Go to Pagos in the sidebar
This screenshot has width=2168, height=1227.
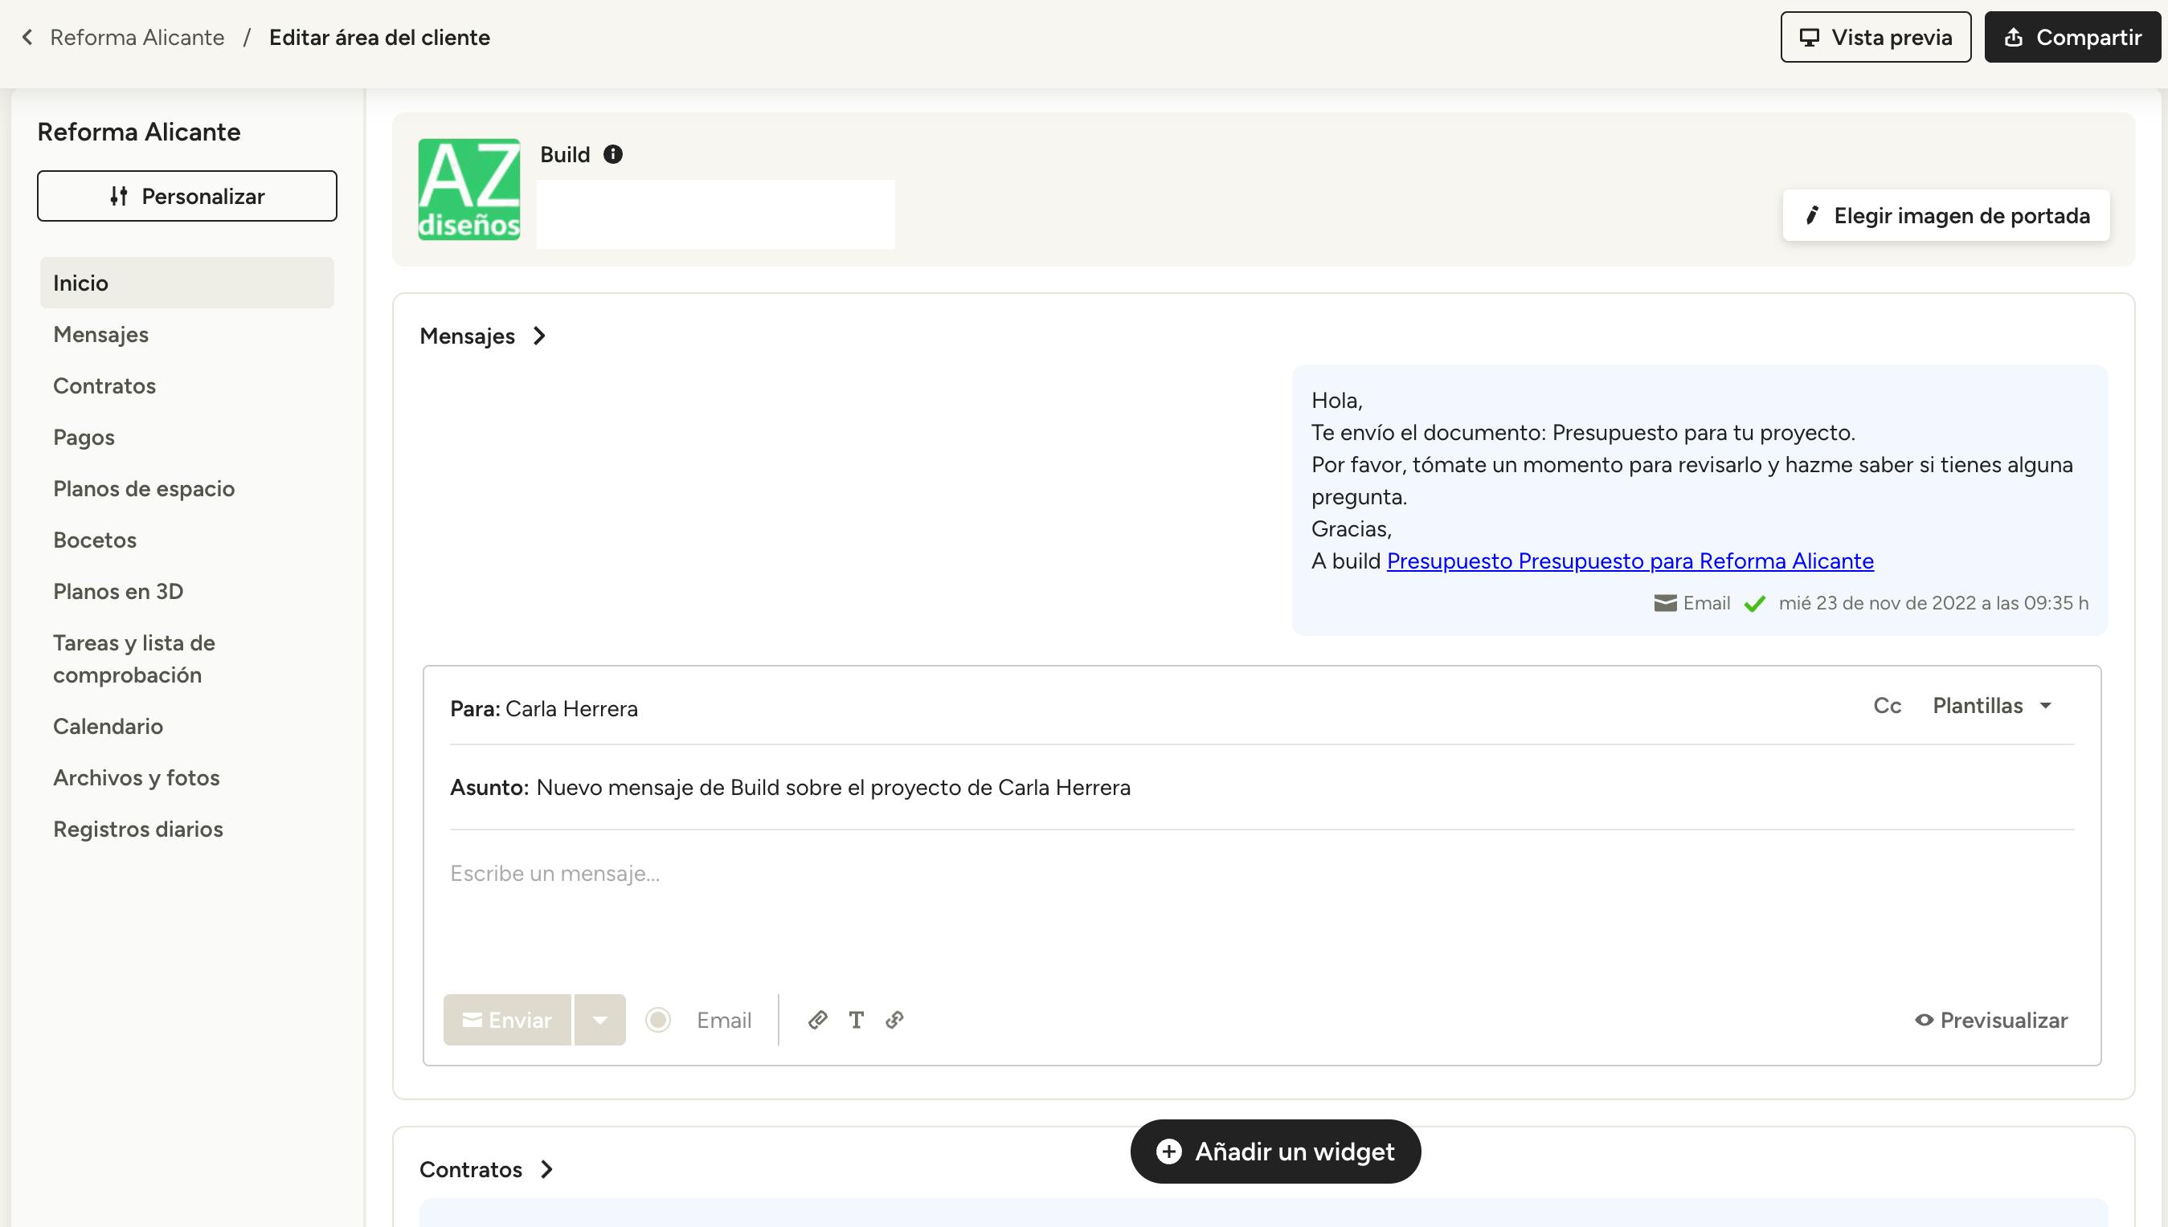point(84,438)
